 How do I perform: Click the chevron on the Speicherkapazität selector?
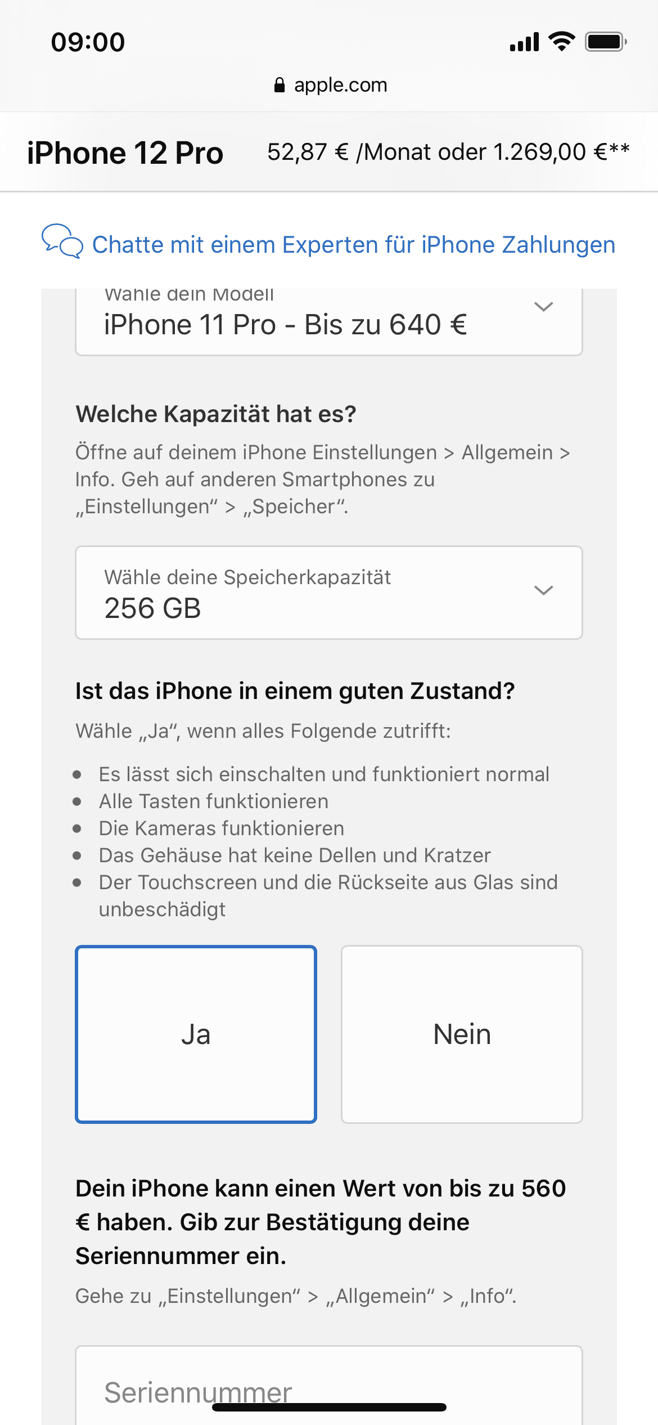pos(543,590)
